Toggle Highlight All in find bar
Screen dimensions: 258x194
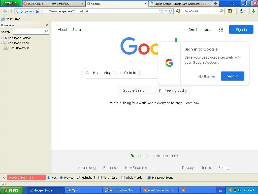(x=86, y=178)
